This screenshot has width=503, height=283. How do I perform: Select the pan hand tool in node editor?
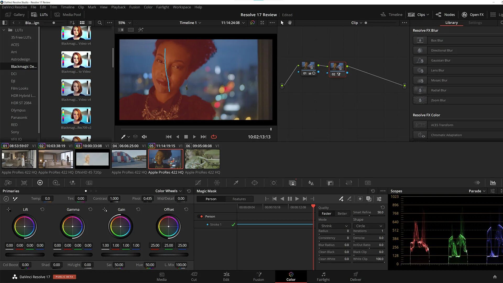tap(290, 23)
